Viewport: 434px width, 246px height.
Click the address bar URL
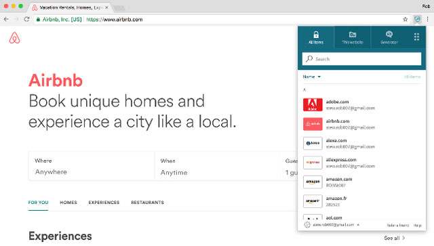pos(115,20)
